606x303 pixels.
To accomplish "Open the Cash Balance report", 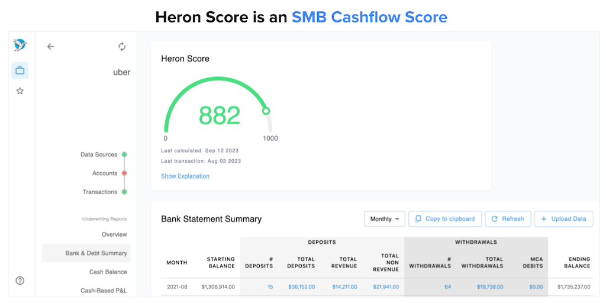I will coord(108,272).
